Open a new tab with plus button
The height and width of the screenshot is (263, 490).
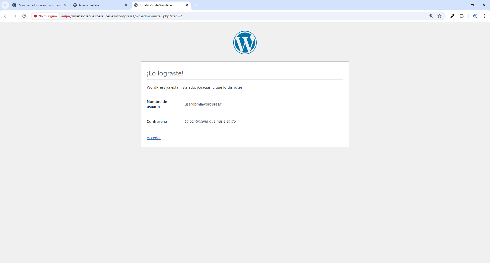196,5
